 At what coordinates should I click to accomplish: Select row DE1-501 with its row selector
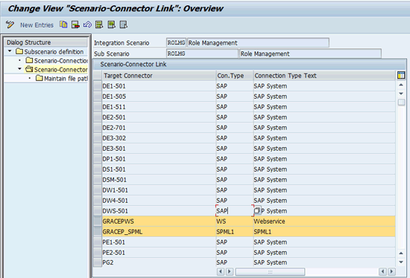tap(98, 85)
